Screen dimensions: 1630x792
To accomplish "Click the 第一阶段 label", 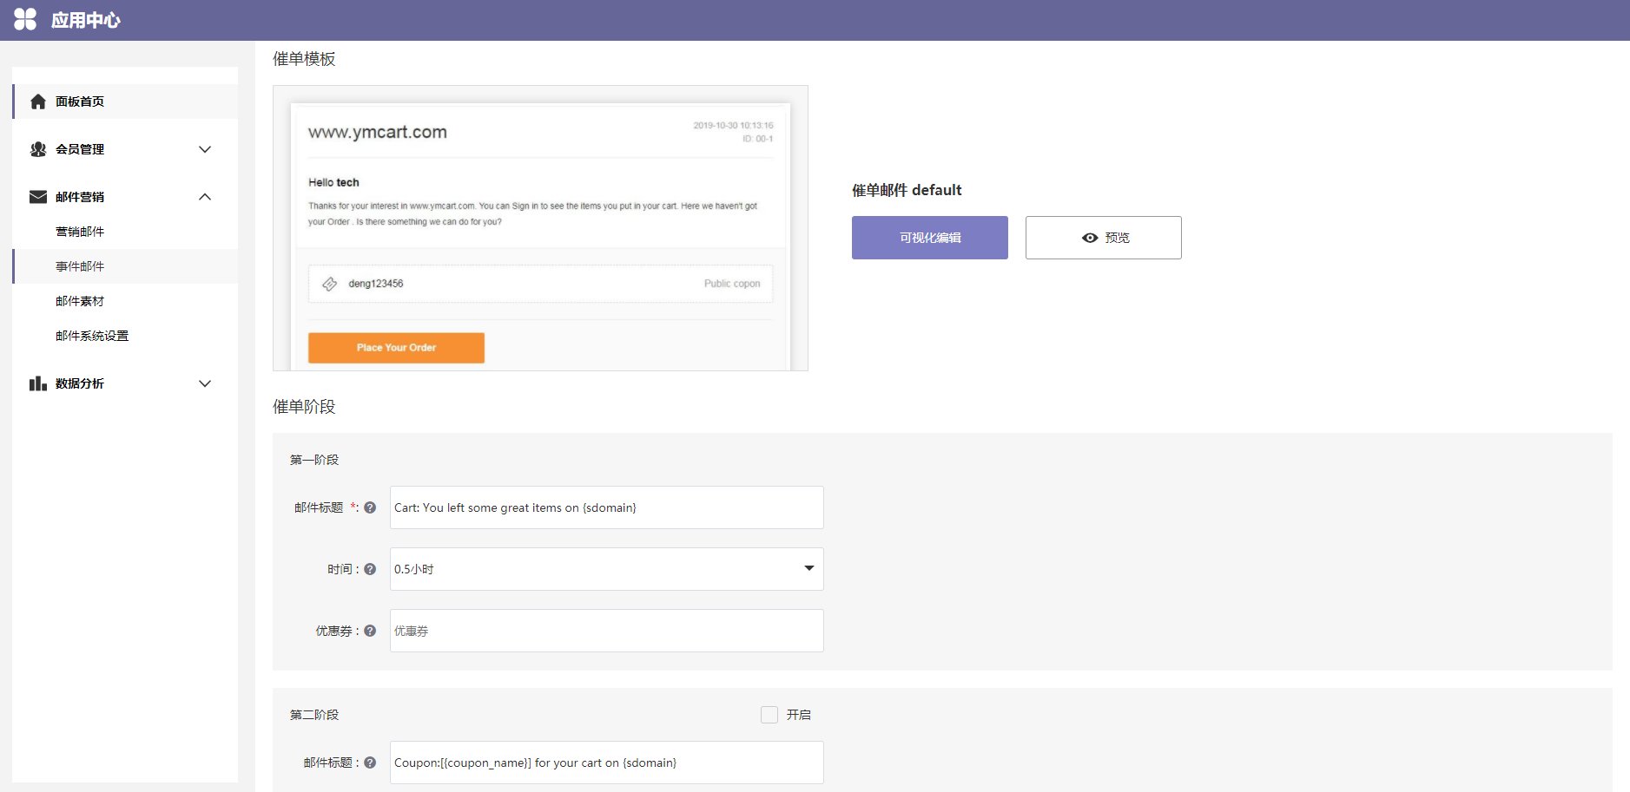I will coord(314,460).
